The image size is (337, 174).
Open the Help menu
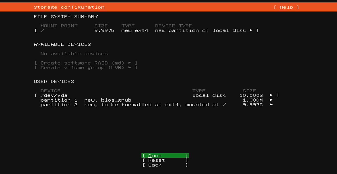(x=286, y=7)
